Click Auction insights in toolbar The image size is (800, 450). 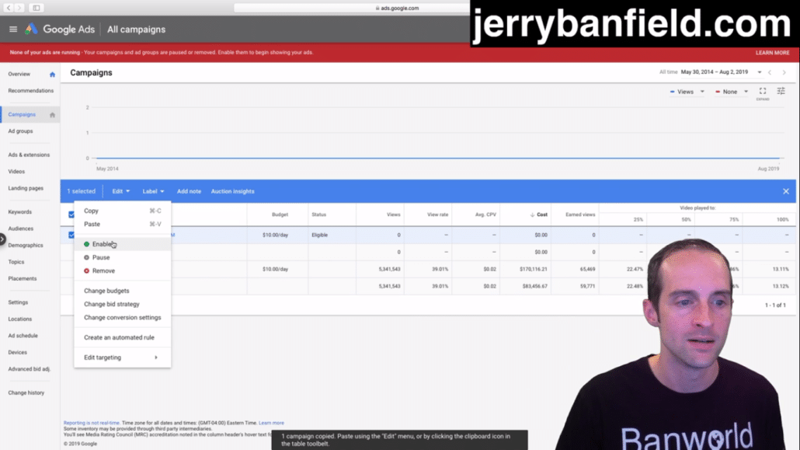233,191
